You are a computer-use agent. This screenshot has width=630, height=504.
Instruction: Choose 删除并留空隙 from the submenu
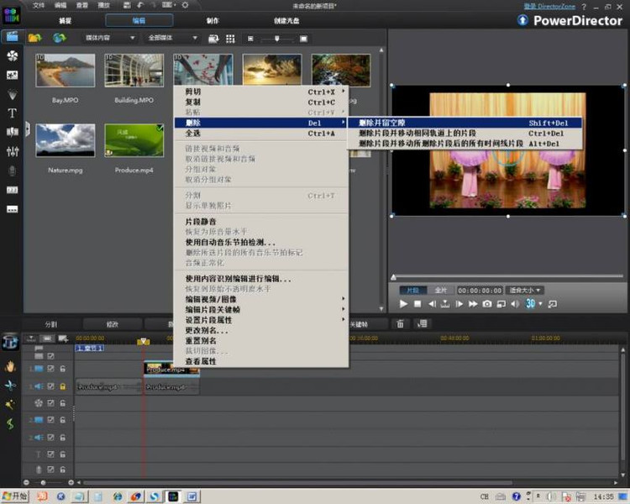click(465, 123)
